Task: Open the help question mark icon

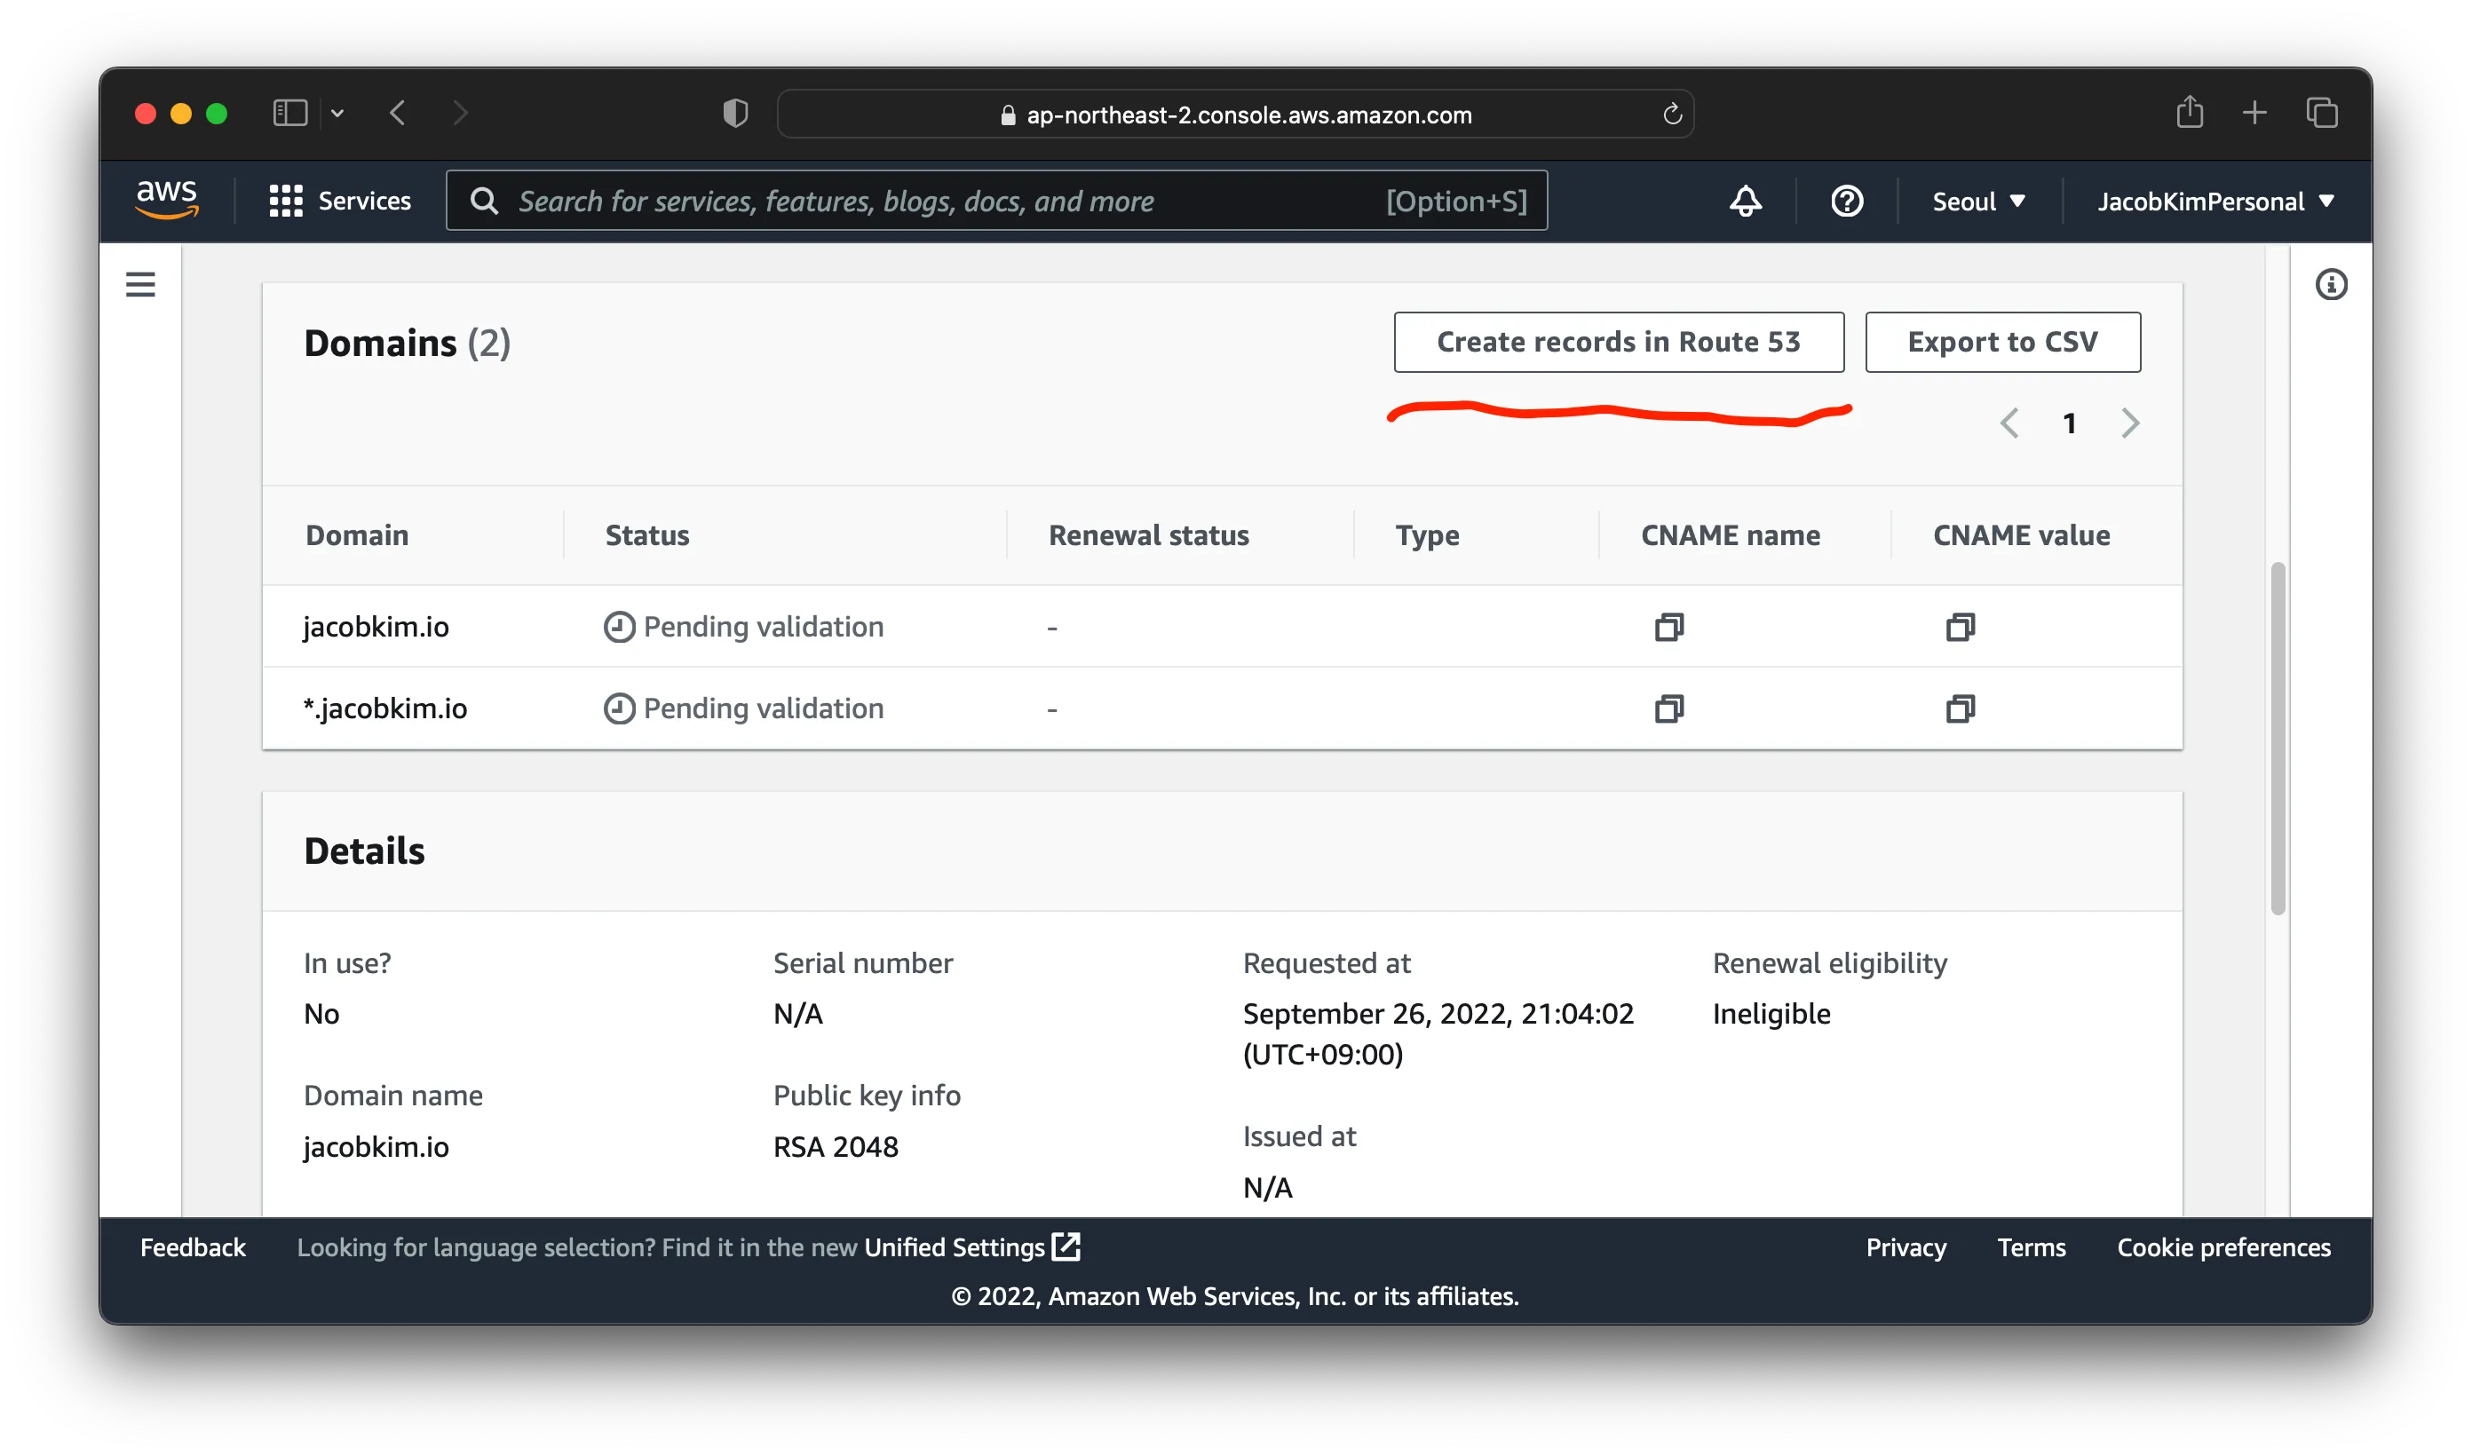Action: click(1847, 200)
